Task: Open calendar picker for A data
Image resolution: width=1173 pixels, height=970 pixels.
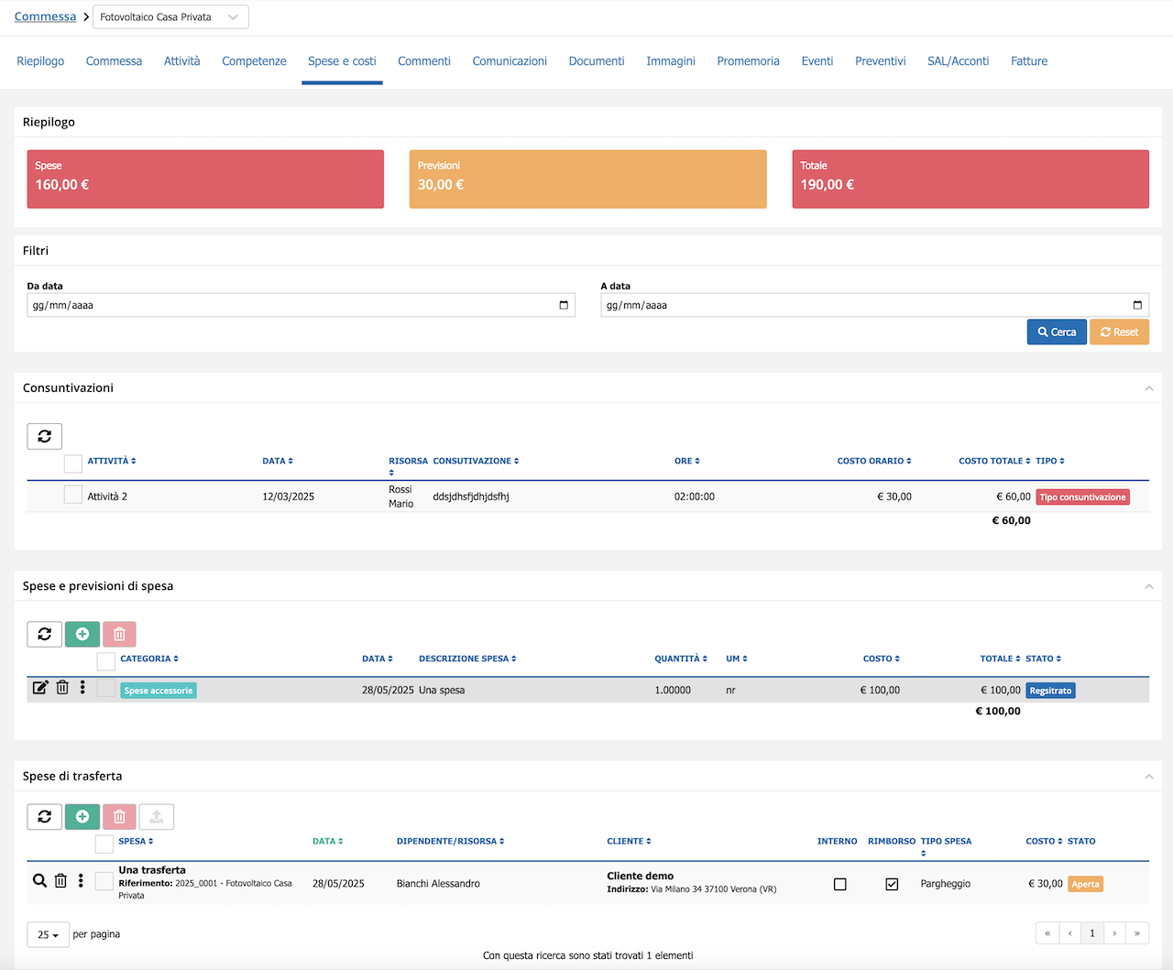Action: pyautogui.click(x=1137, y=305)
